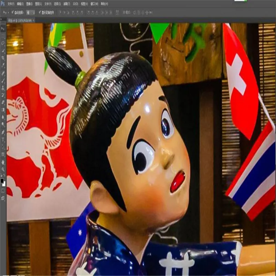Select the Brush tool
The width and height of the screenshot is (276, 276).
coord(3,81)
